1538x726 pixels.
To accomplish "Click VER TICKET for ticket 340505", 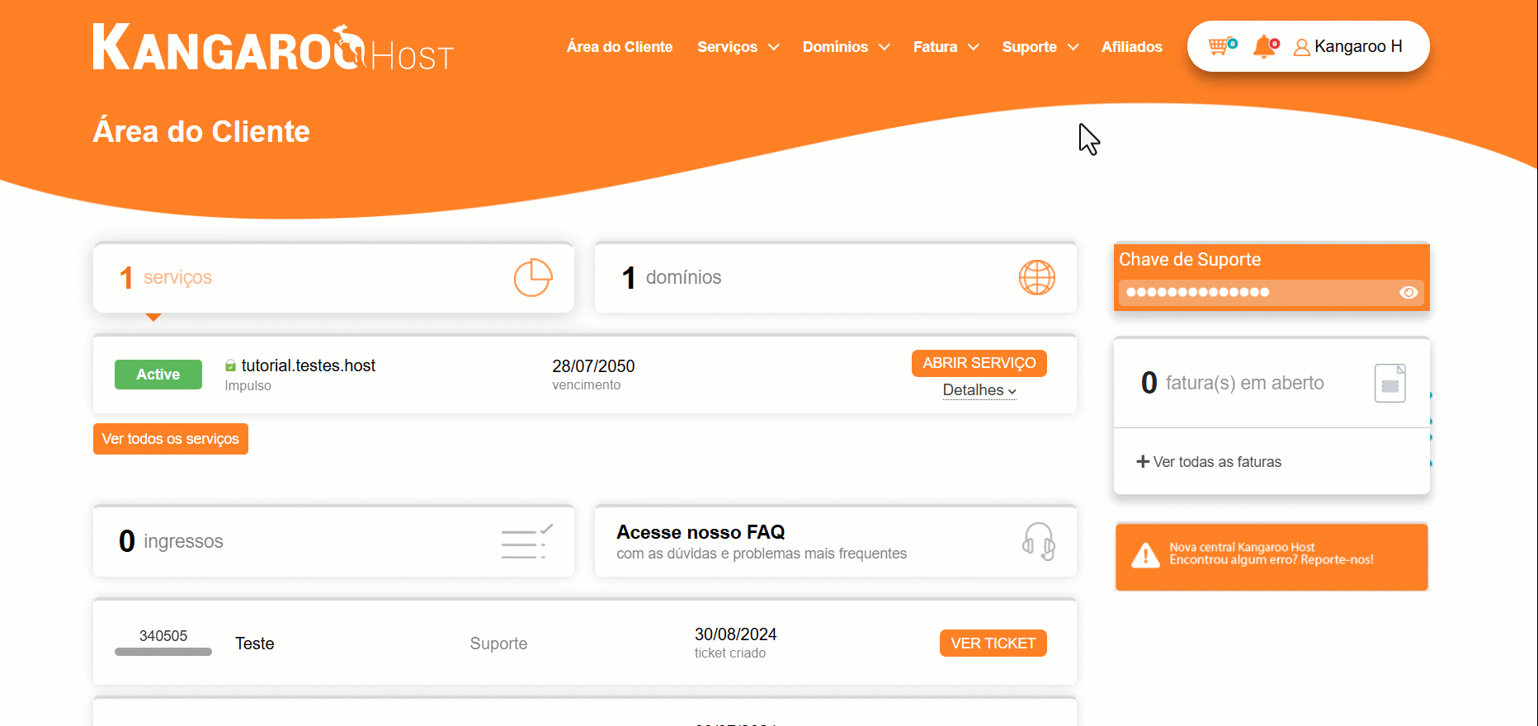I will coord(993,643).
